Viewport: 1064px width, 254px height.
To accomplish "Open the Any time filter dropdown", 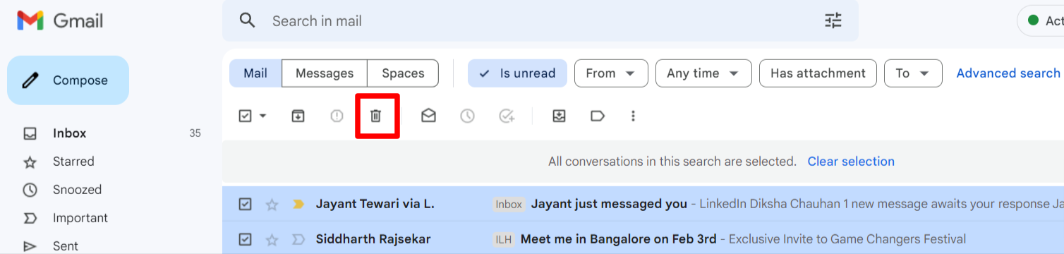I will tap(703, 73).
